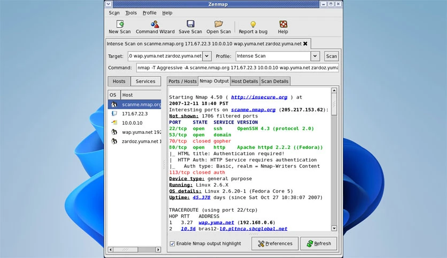Click host list scroll right arrow
Viewport: 447px width, 258px height.
(x=158, y=249)
